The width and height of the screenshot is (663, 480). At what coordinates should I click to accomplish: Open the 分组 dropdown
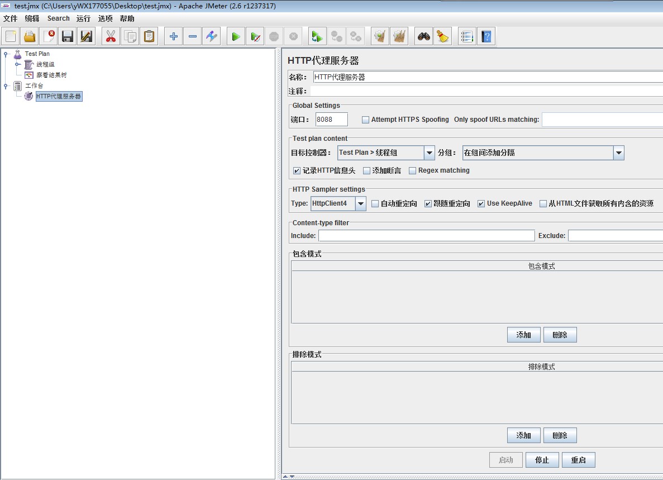point(619,153)
